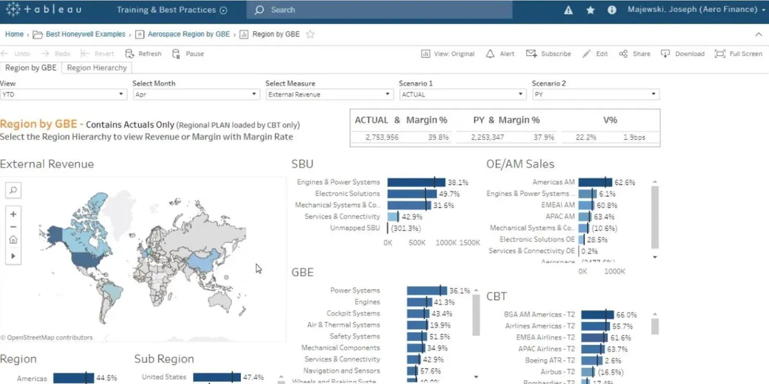This screenshot has width=769, height=384.
Task: Switch to Full Screen mode
Action: pyautogui.click(x=739, y=54)
